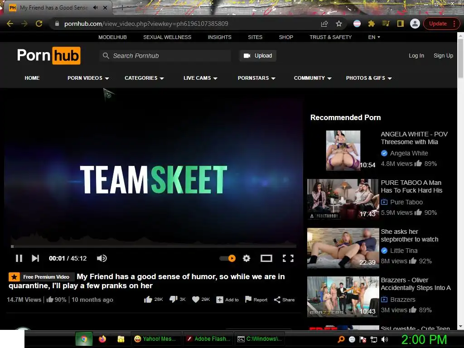The width and height of the screenshot is (464, 348).
Task: Click the Upload button
Action: [258, 56]
